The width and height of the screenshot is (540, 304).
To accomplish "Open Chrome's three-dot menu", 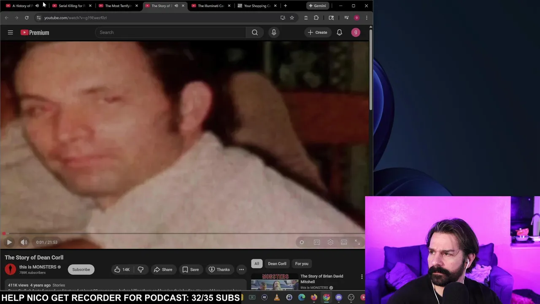I will 366,18.
